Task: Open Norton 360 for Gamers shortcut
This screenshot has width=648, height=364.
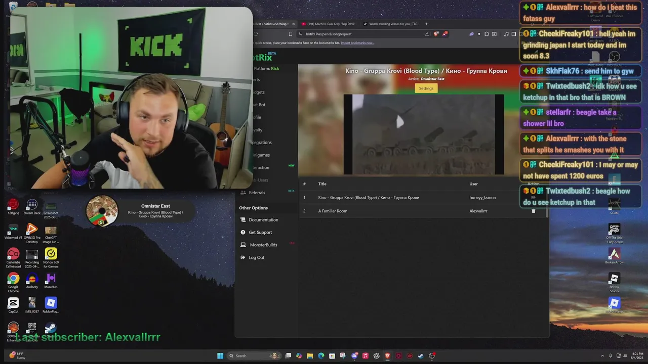Action: pos(51,257)
